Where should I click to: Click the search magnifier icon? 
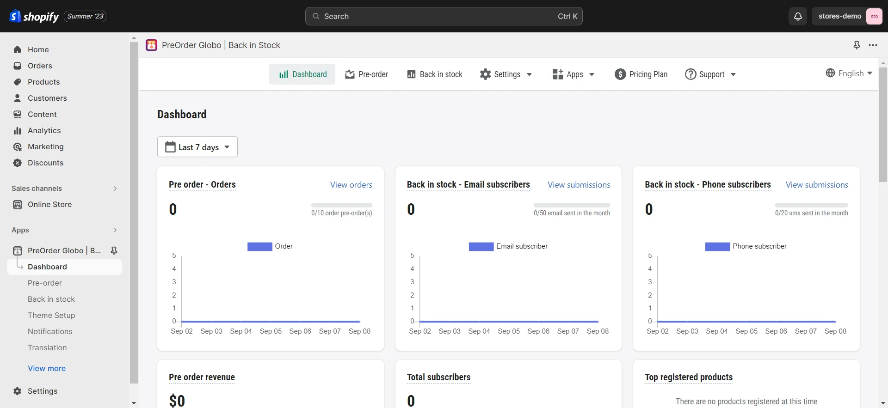(316, 16)
